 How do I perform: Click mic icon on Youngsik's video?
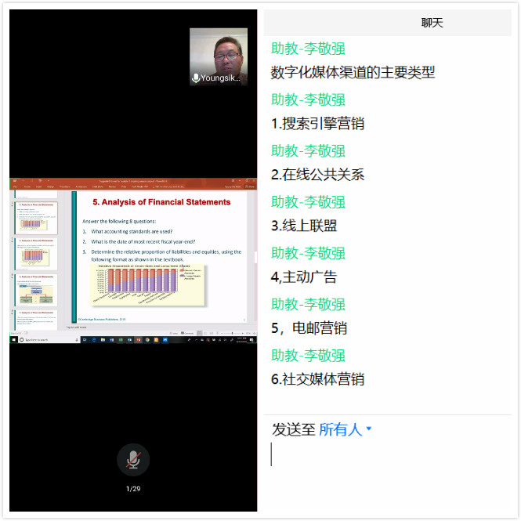point(196,78)
